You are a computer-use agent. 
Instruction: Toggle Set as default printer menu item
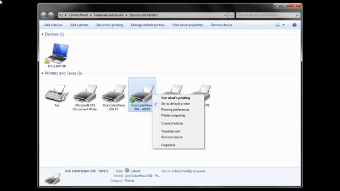pos(178,104)
